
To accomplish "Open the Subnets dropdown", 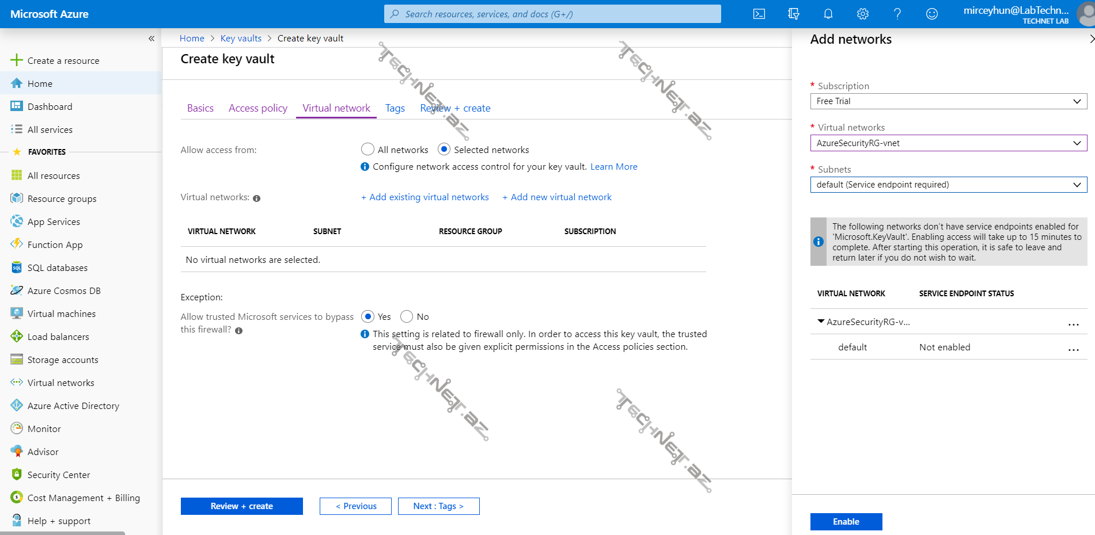I will (x=948, y=185).
